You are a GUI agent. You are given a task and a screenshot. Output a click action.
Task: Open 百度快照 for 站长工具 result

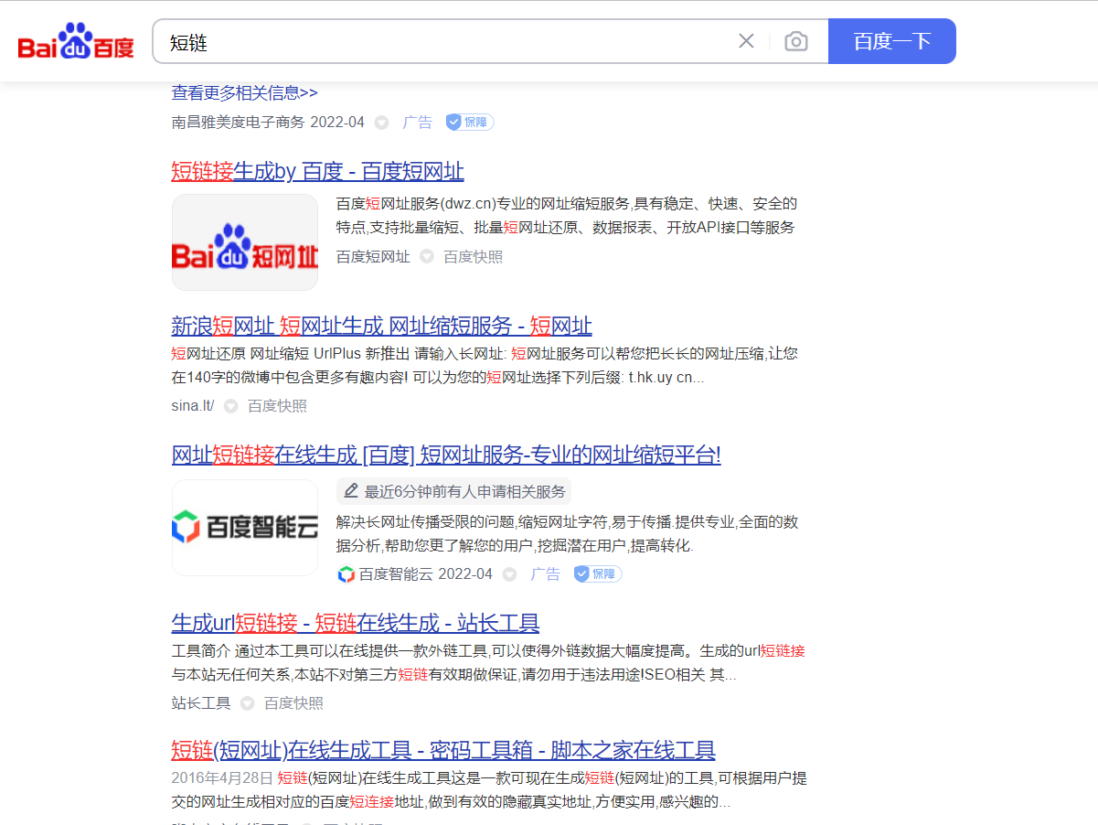[x=294, y=703]
